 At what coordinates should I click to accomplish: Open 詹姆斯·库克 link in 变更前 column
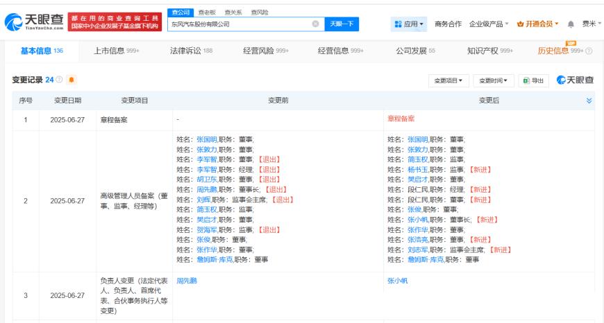pyautogui.click(x=215, y=260)
